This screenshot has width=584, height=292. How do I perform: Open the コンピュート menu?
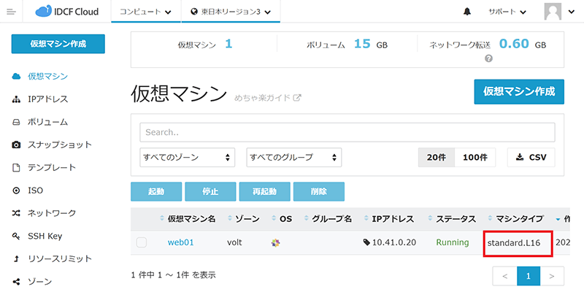(145, 12)
